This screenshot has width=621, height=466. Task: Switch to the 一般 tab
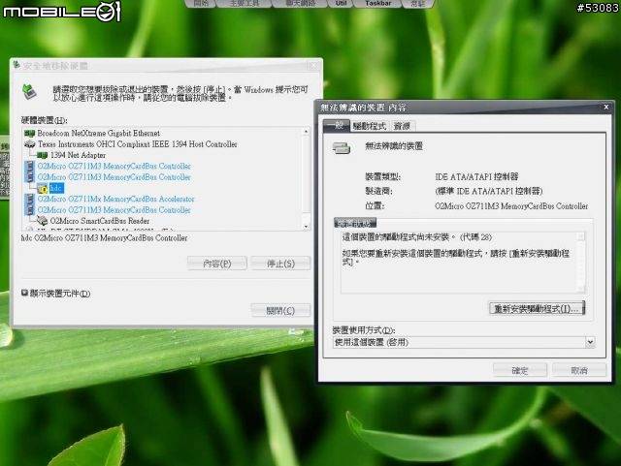tap(337, 126)
